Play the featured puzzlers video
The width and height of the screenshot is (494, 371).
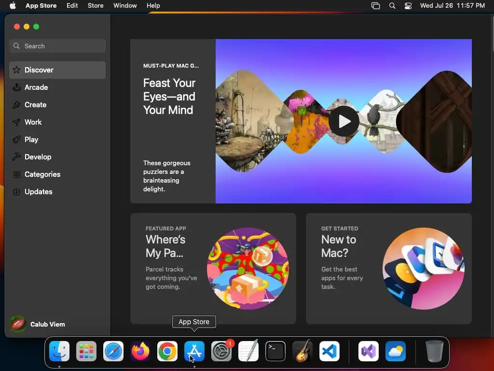(x=343, y=121)
